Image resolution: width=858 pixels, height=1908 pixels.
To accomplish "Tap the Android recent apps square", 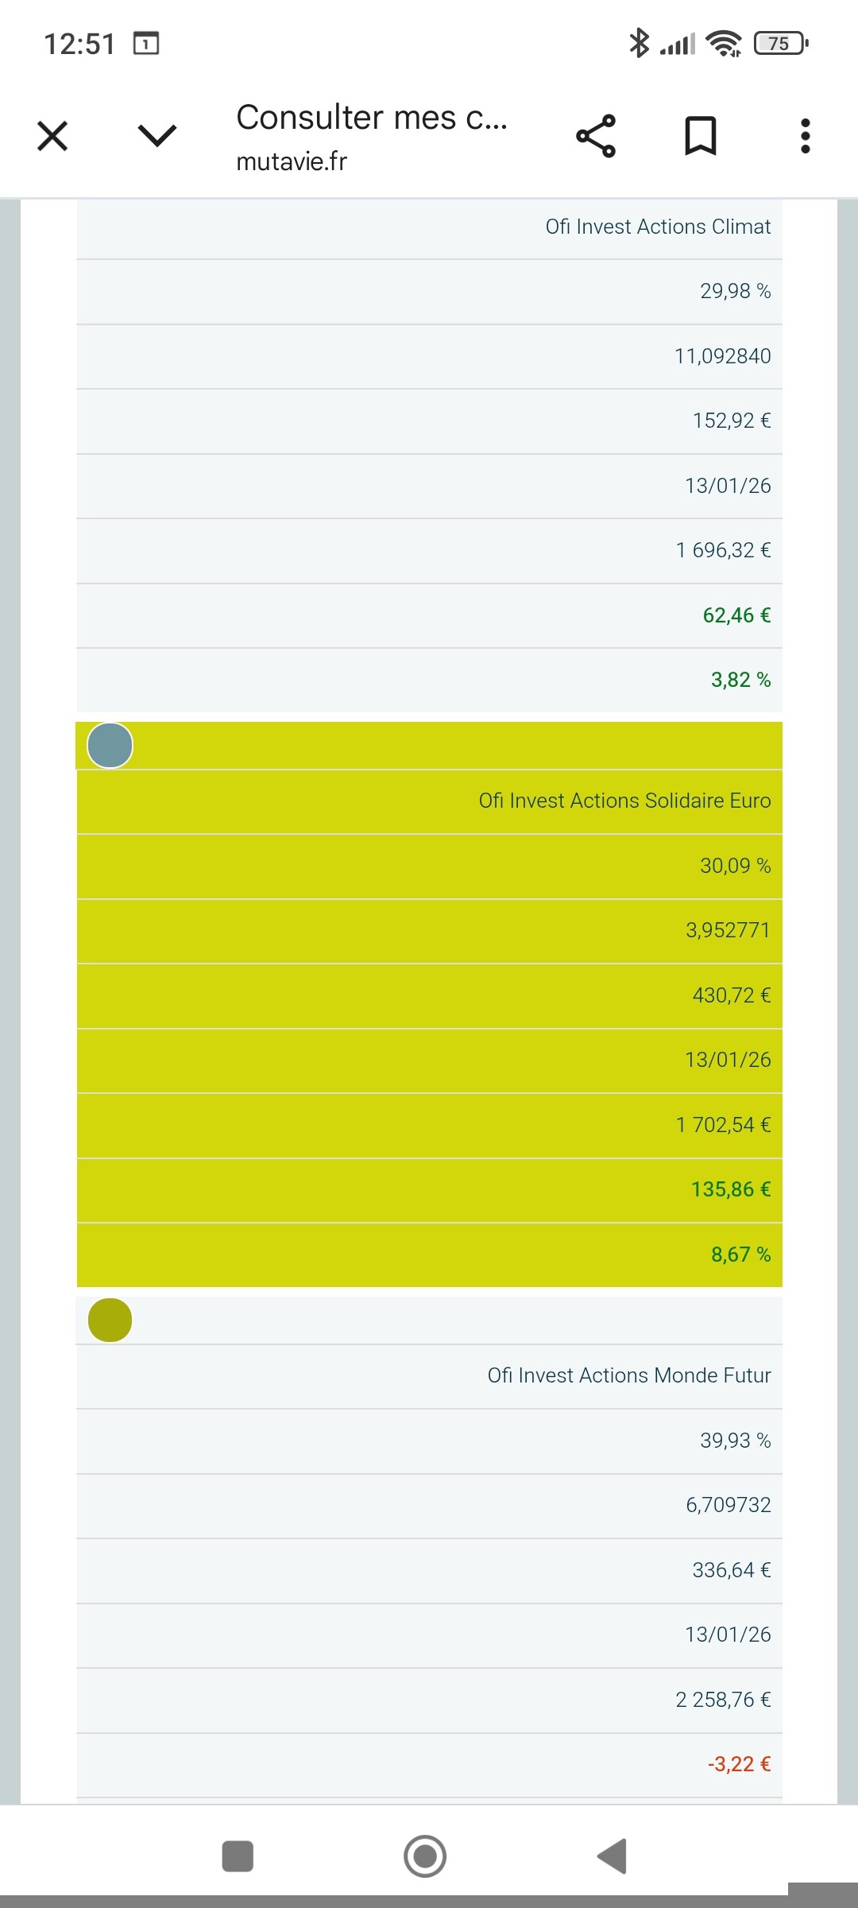I will tap(238, 1856).
